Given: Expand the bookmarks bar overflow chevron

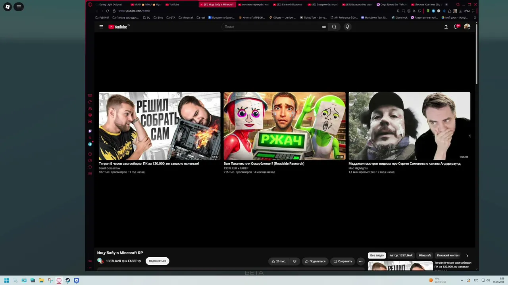Looking at the screenshot, I should (x=475, y=18).
